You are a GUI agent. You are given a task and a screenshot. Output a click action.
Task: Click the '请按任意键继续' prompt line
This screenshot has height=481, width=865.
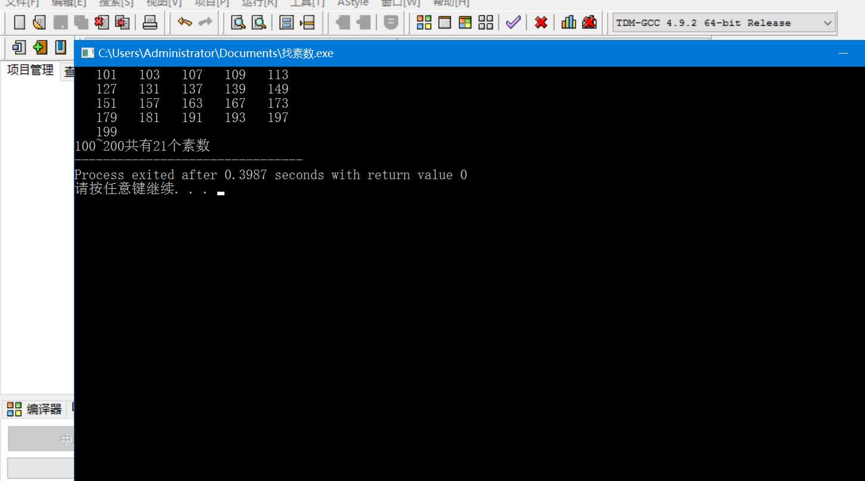(x=141, y=189)
